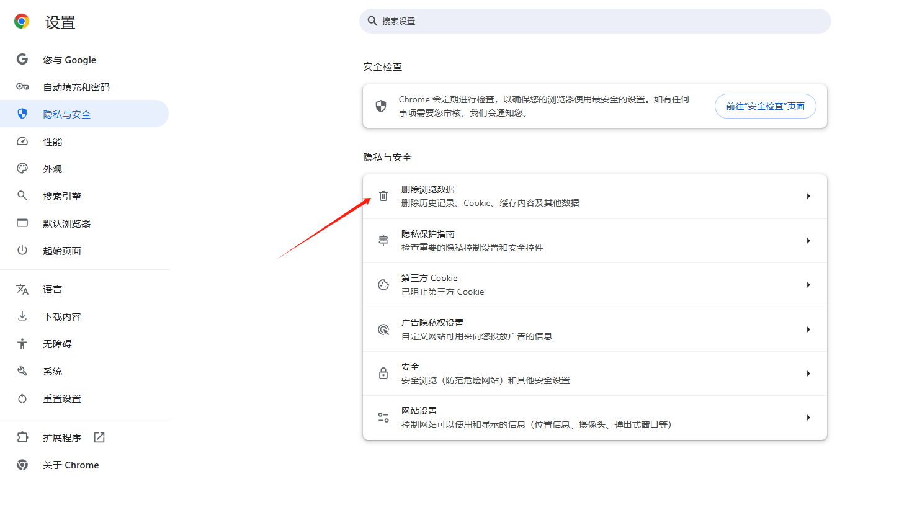Expand the 删除浏览数据 row arrow
The height and width of the screenshot is (515, 912).
pos(808,196)
